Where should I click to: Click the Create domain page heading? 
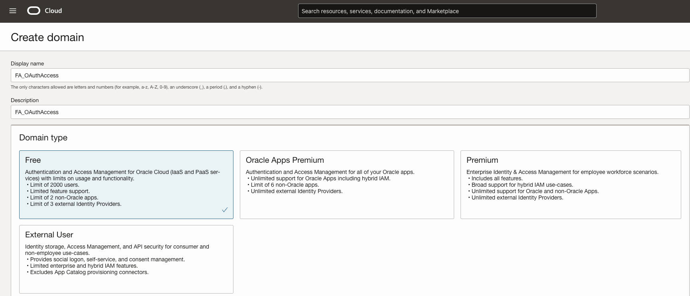tap(47, 37)
